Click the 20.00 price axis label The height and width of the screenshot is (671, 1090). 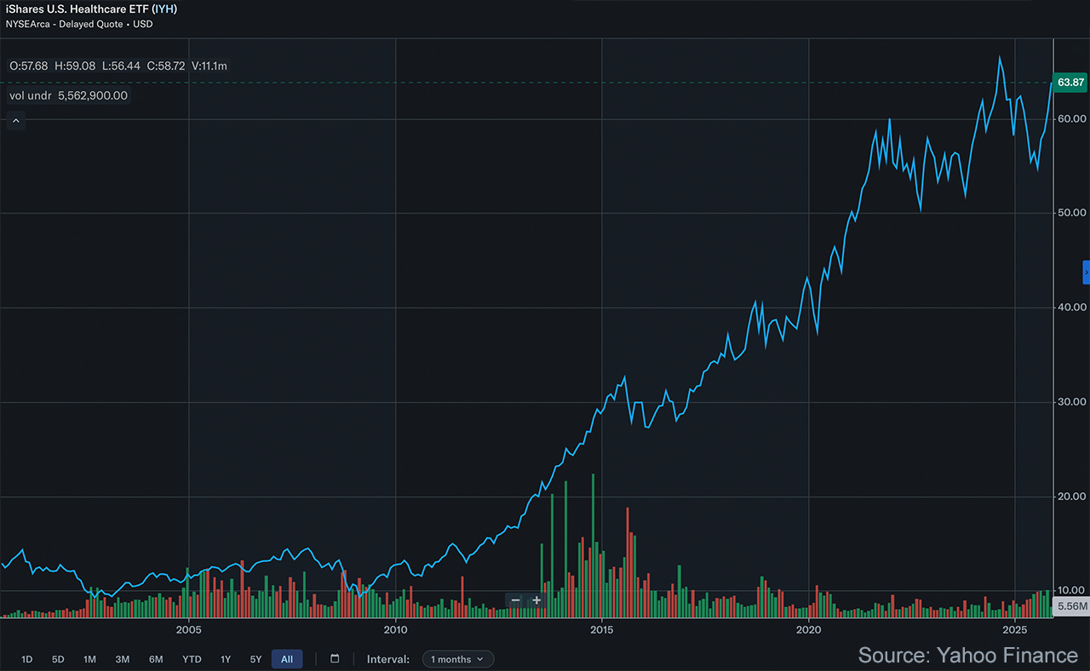[x=1071, y=496]
